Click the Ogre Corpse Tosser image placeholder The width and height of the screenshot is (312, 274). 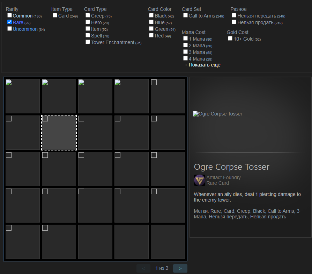coord(217,114)
